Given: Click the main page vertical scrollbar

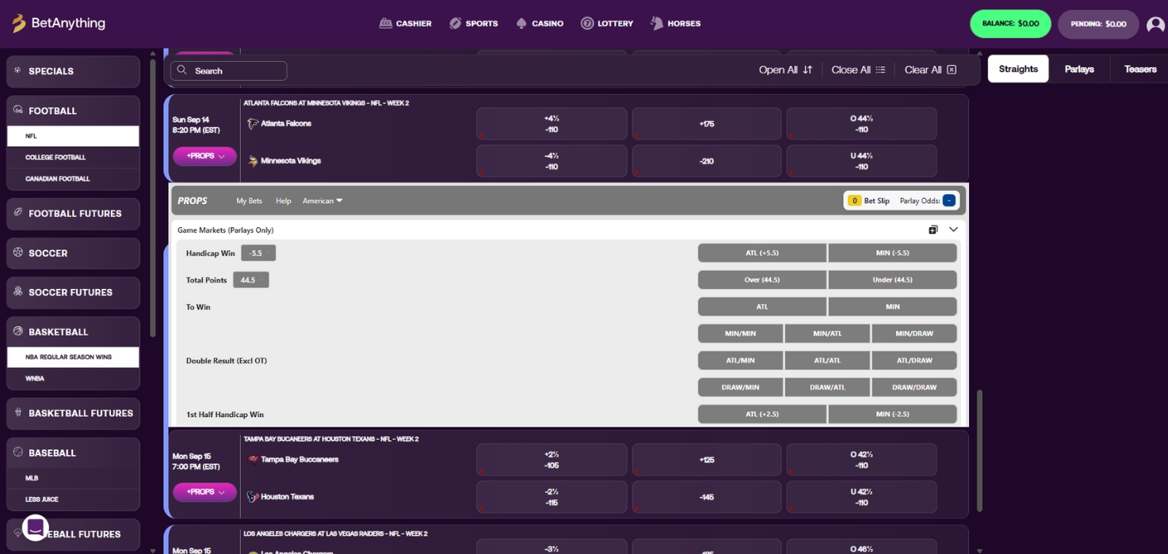Looking at the screenshot, I should pyautogui.click(x=979, y=450).
